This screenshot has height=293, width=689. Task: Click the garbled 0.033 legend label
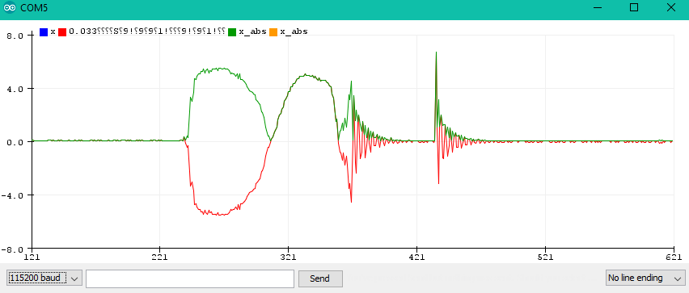[x=147, y=31]
